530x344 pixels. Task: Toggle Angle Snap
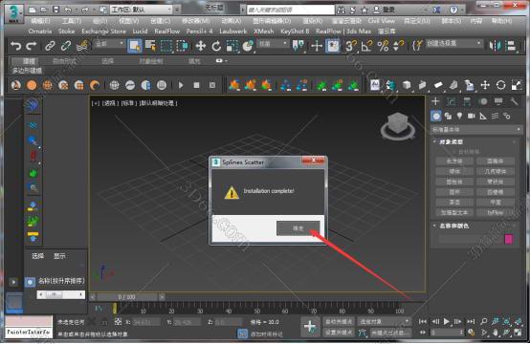(x=366, y=46)
